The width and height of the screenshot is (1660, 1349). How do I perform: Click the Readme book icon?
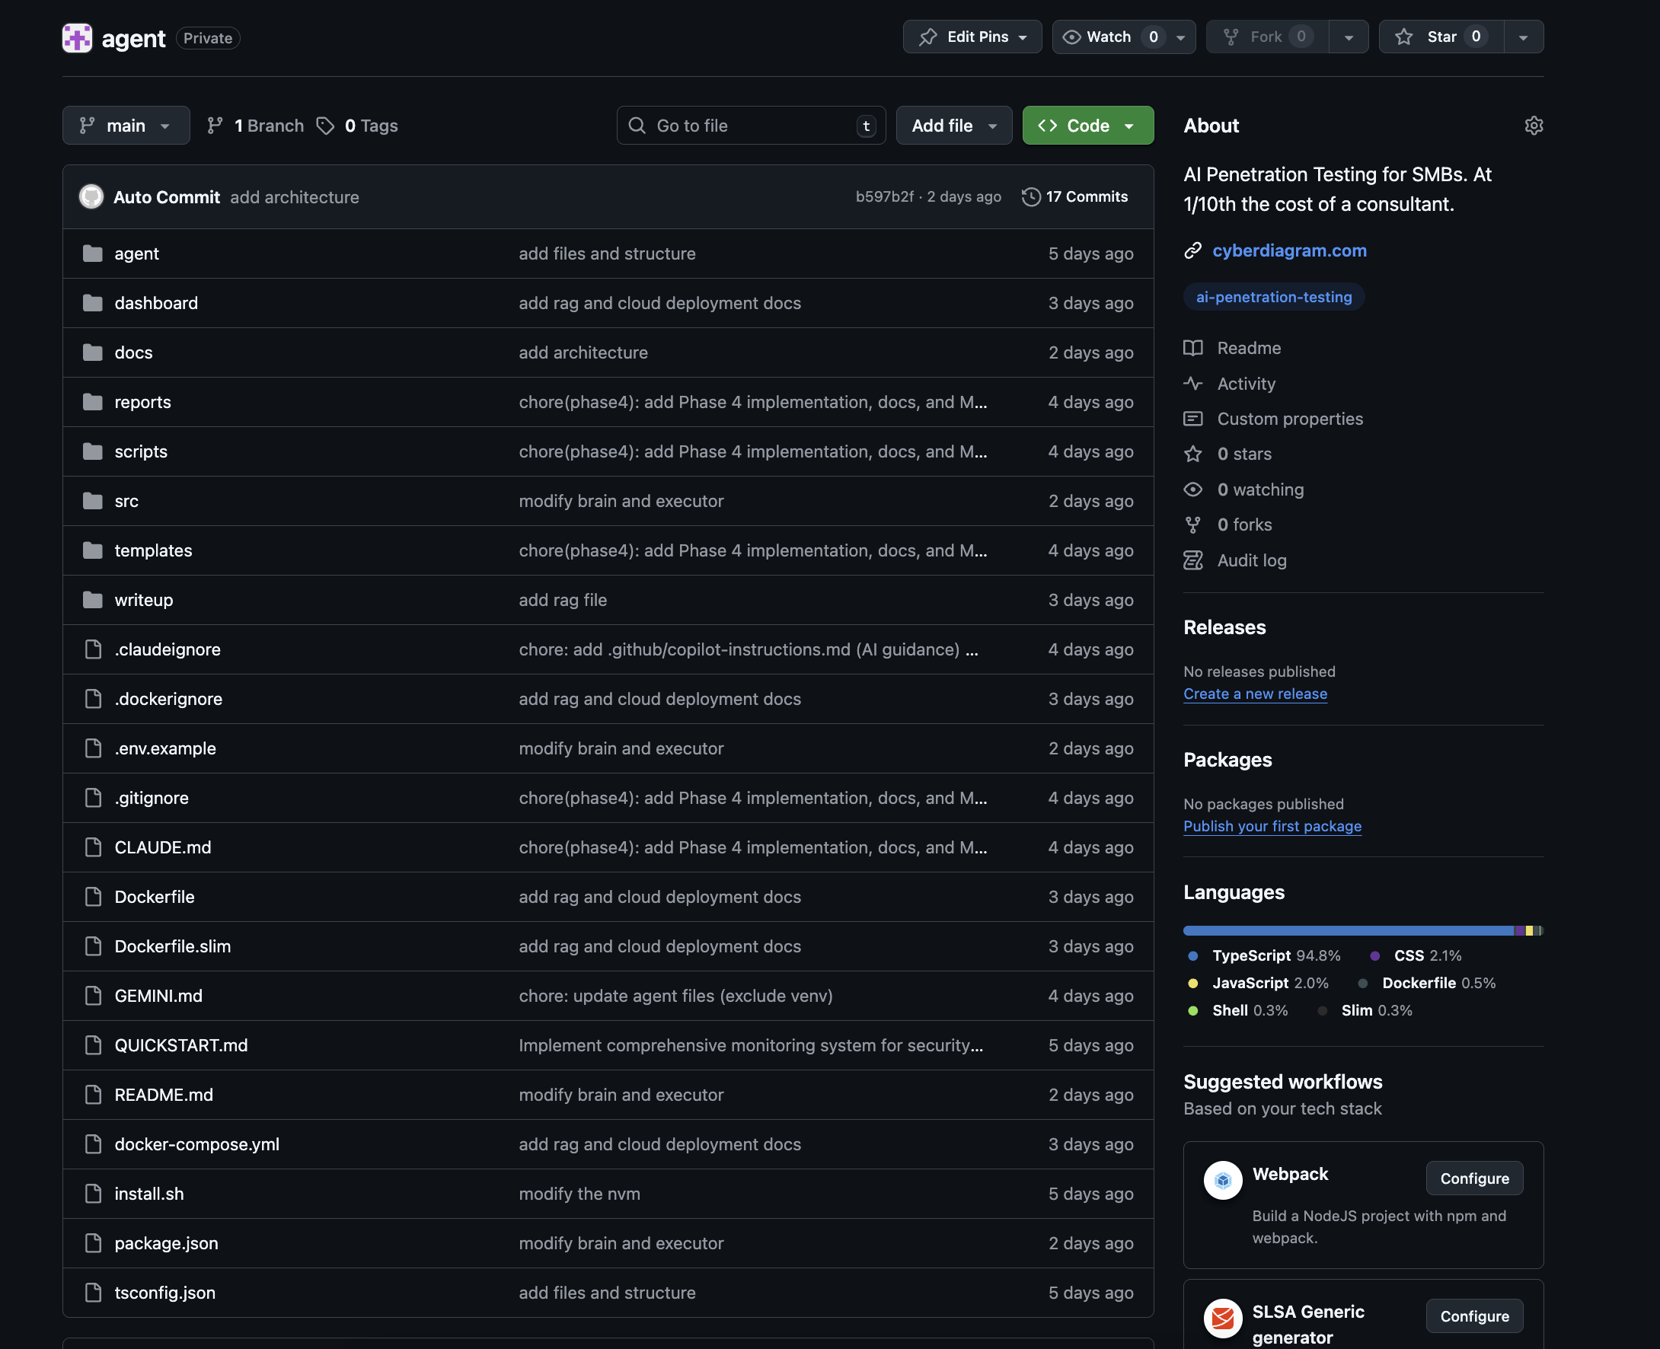pyautogui.click(x=1194, y=348)
